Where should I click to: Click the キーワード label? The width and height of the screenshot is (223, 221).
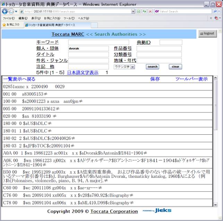(48, 42)
